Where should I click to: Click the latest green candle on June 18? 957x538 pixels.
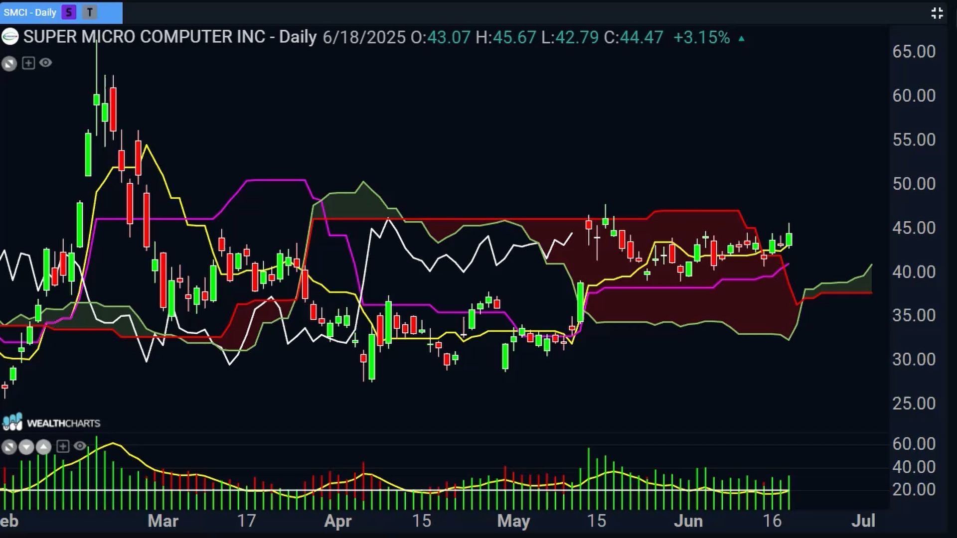tap(789, 239)
